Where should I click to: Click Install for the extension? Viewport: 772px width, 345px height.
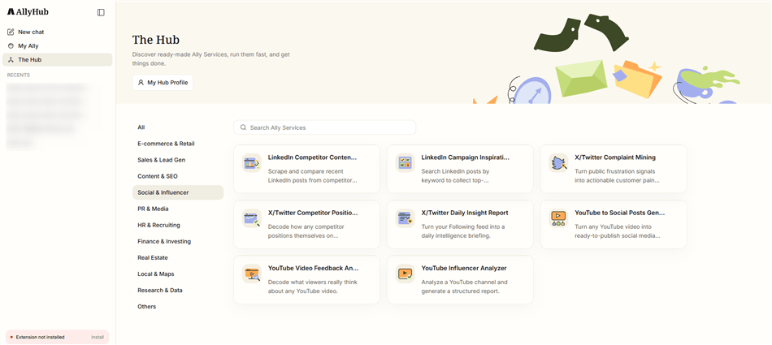coord(98,337)
